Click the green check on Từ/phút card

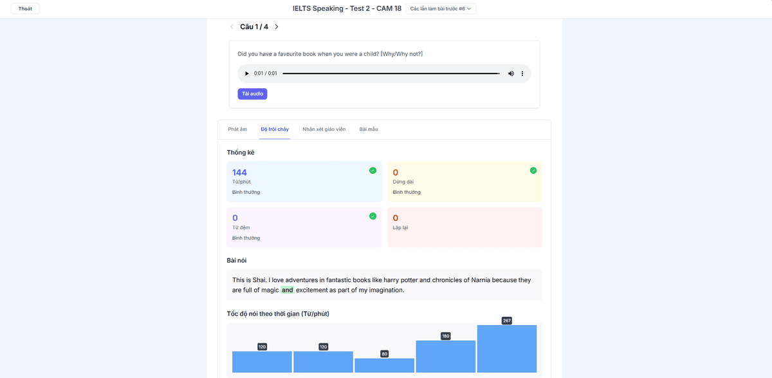point(372,170)
